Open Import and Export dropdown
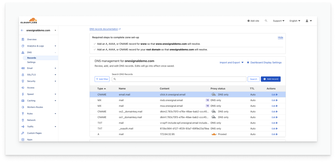This screenshot has width=336, height=163. point(232,63)
